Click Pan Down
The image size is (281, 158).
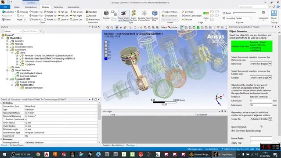(x=76, y=12)
